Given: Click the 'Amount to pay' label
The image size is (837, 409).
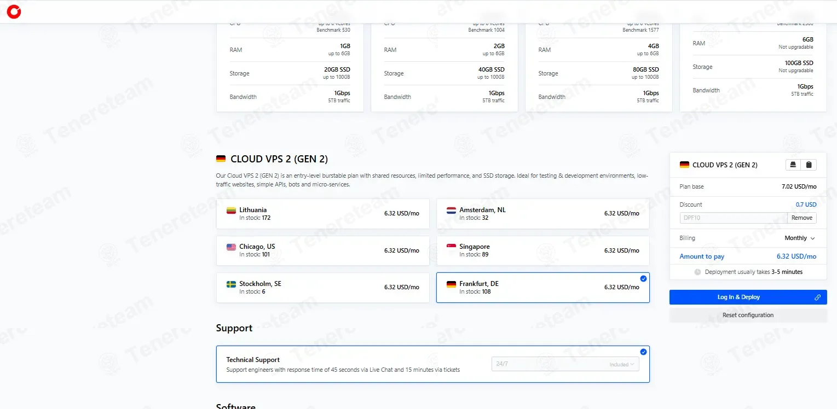Looking at the screenshot, I should pyautogui.click(x=702, y=256).
